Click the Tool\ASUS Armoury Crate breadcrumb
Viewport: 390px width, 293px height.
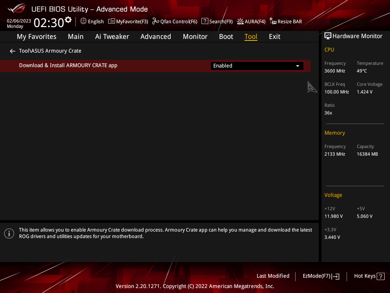50,51
